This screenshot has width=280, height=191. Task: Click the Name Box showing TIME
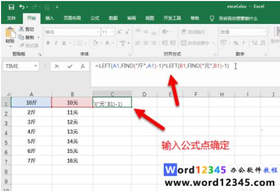[x=21, y=66]
